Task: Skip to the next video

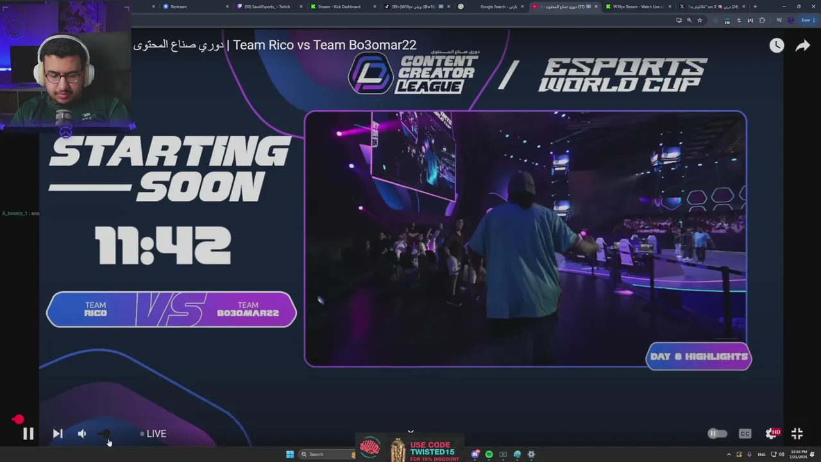Action: 57,434
